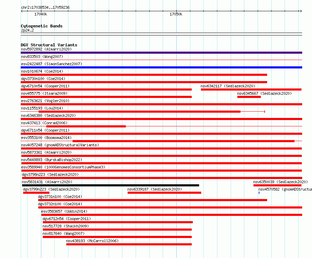
Task: Open nsv833503 (Wong2007) variant label
Action: coord(42,57)
